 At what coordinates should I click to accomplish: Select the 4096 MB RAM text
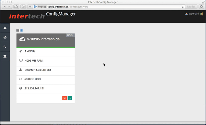click(34, 61)
